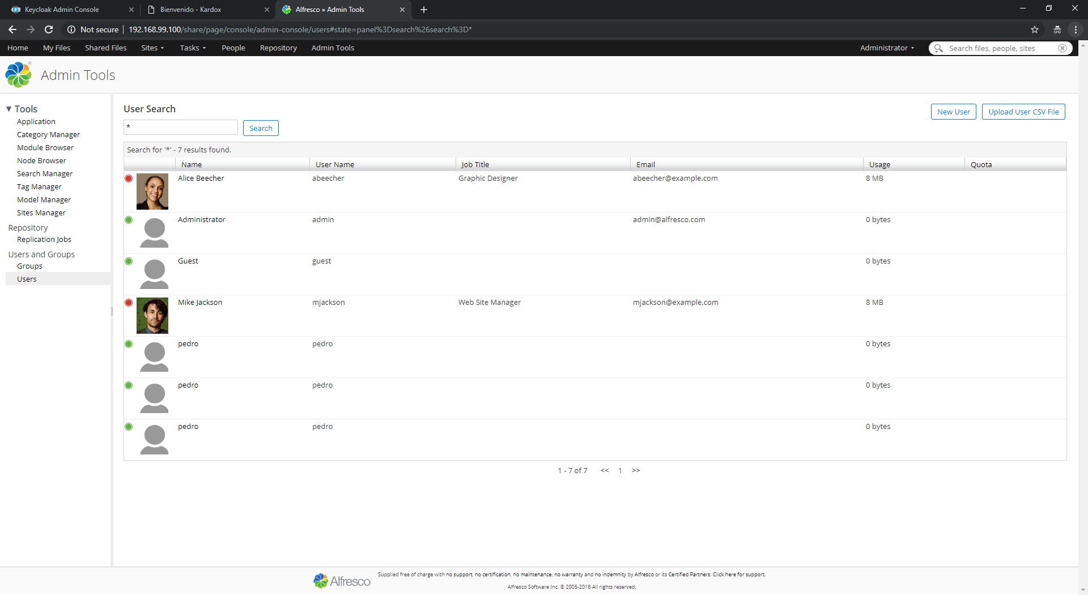
Task: Click the previous page << pagination link
Action: point(605,470)
